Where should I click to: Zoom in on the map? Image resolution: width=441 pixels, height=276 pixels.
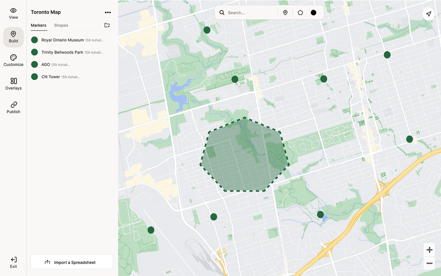tap(429, 249)
